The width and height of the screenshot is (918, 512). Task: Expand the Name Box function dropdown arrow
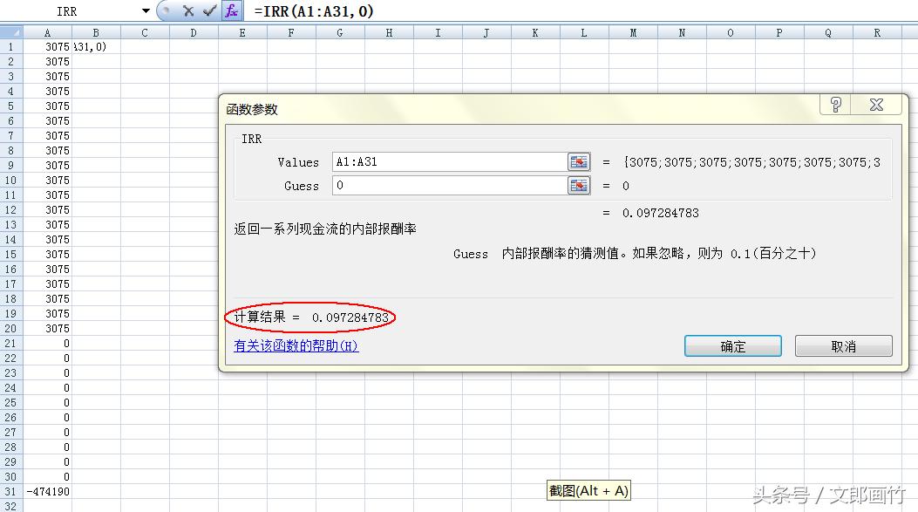[x=146, y=11]
